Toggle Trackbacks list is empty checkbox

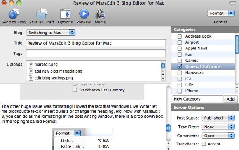click(75, 90)
